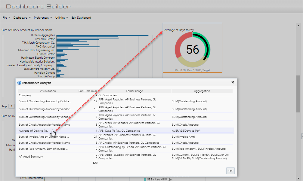Image resolution: width=303 pixels, height=181 pixels.
Task: Sort by Visualization column header
Action: click(x=48, y=91)
